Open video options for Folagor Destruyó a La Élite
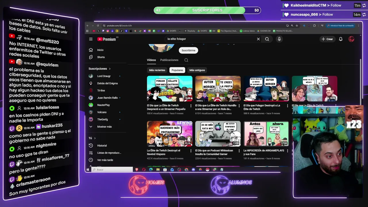Viewport: 368px width, 207px height. [x=287, y=106]
